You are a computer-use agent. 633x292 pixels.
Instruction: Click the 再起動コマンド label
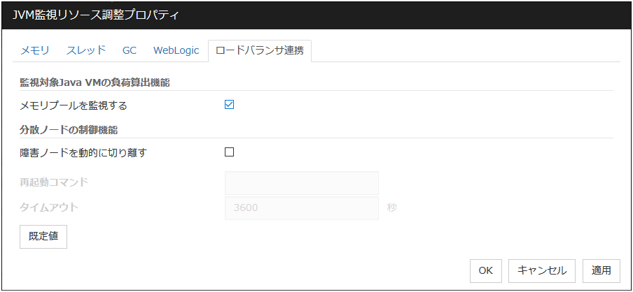pyautogui.click(x=55, y=183)
